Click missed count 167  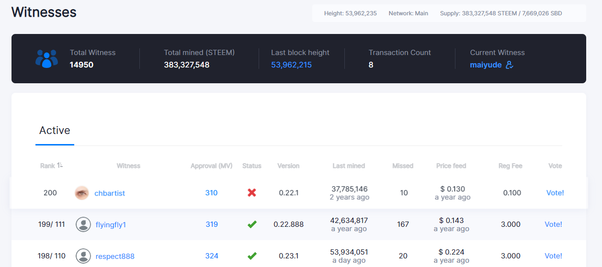[403, 224]
